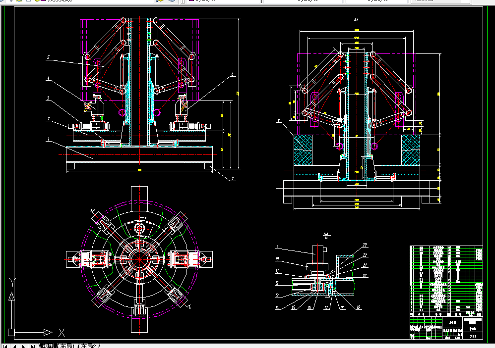This screenshot has height=348, width=495.
Task: Click the next layout tab arrow
Action: 24,346
